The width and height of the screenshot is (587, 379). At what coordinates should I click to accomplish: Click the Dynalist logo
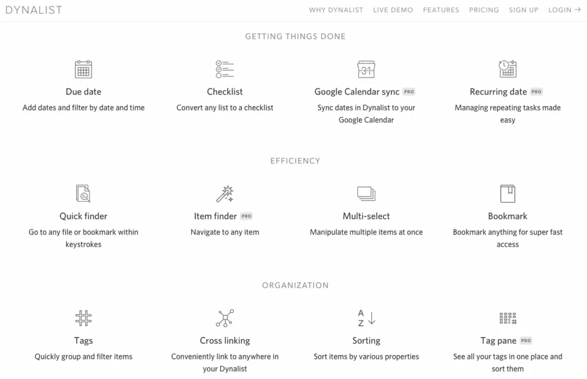coord(34,10)
